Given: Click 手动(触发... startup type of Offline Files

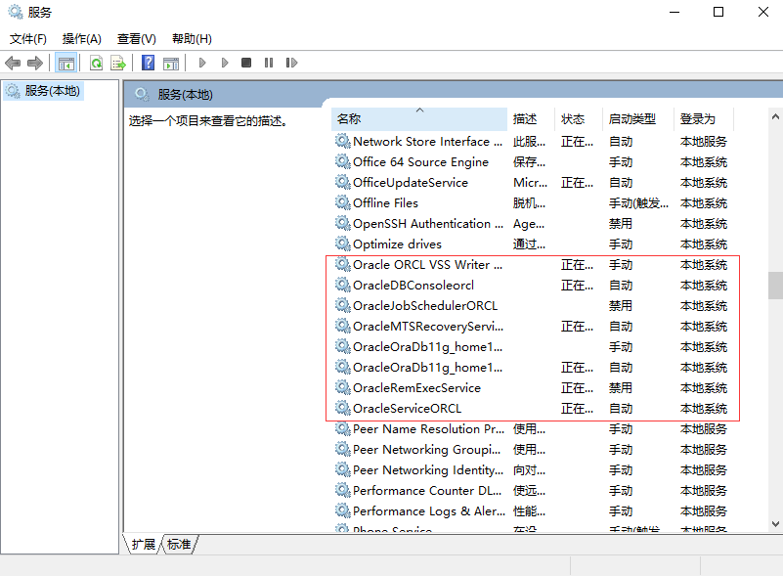Looking at the screenshot, I should point(638,203).
